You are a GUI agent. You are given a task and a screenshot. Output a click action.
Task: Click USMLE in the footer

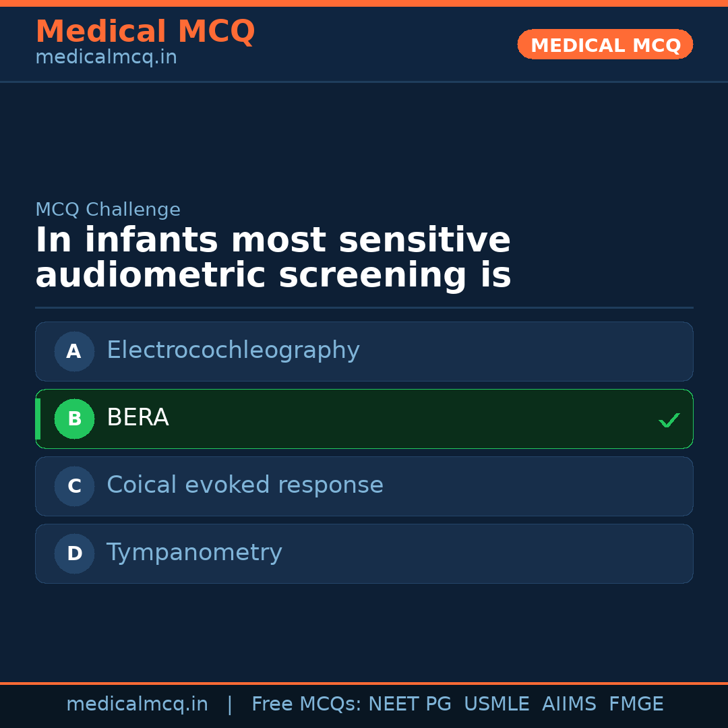[496, 704]
